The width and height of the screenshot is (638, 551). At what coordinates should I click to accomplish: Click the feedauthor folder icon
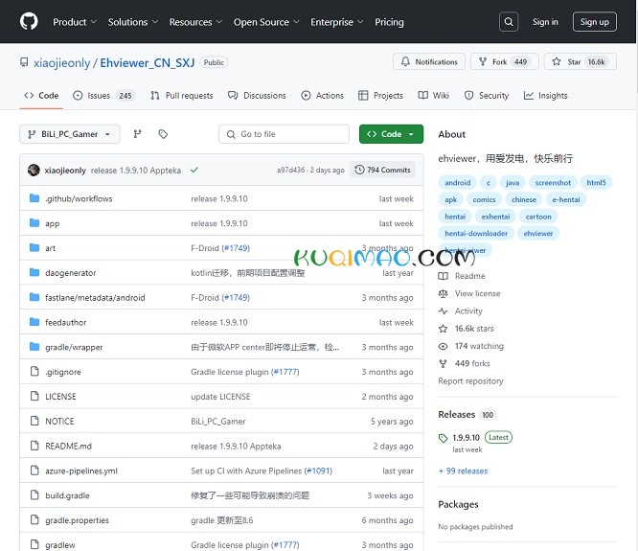34,322
